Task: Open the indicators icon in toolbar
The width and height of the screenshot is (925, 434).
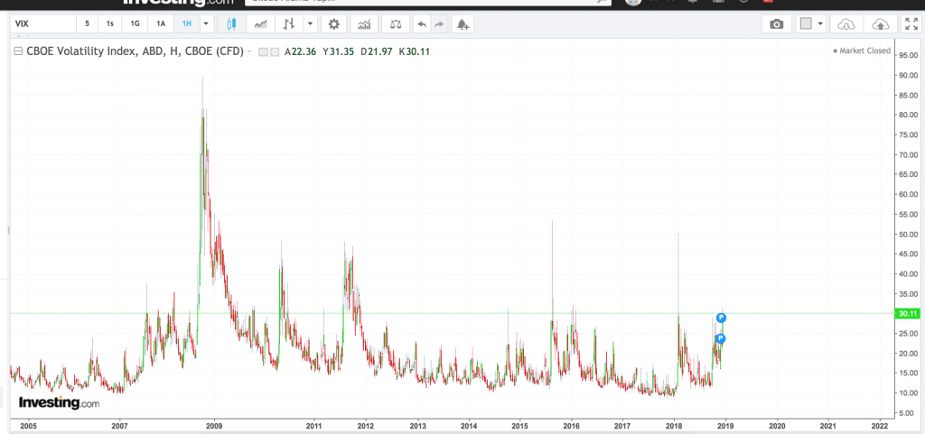Action: click(x=365, y=24)
